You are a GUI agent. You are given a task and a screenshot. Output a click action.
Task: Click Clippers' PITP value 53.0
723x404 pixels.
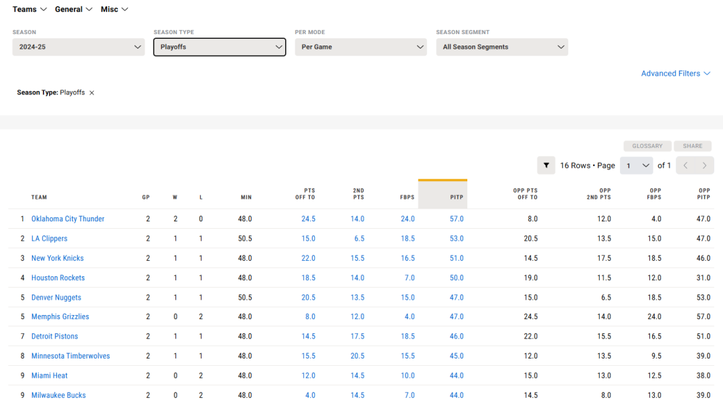(457, 239)
